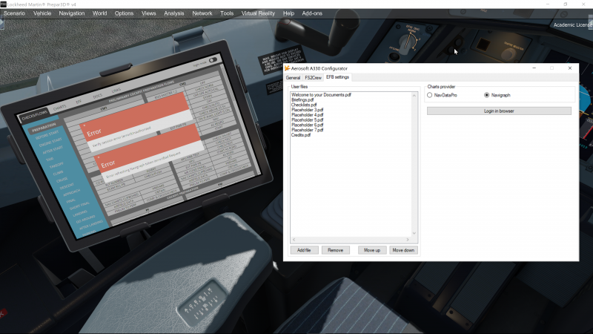Open the Analysis menu
This screenshot has height=334, width=593.
click(x=174, y=13)
